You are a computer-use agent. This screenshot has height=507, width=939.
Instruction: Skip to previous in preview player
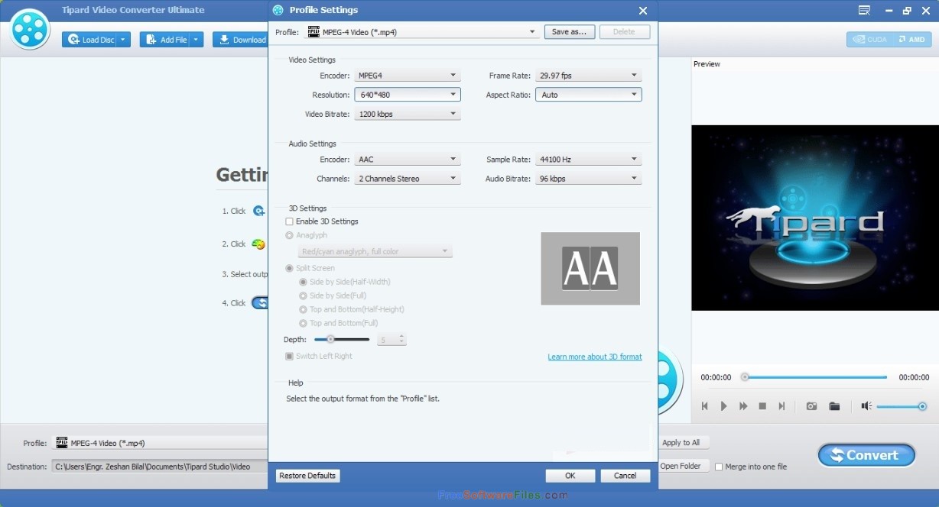point(704,406)
